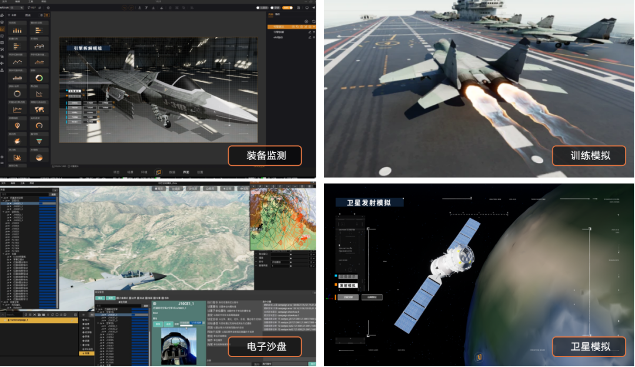Toggle the cyan checkbox in satellite launch panel
635x367 pixels.
[336, 276]
